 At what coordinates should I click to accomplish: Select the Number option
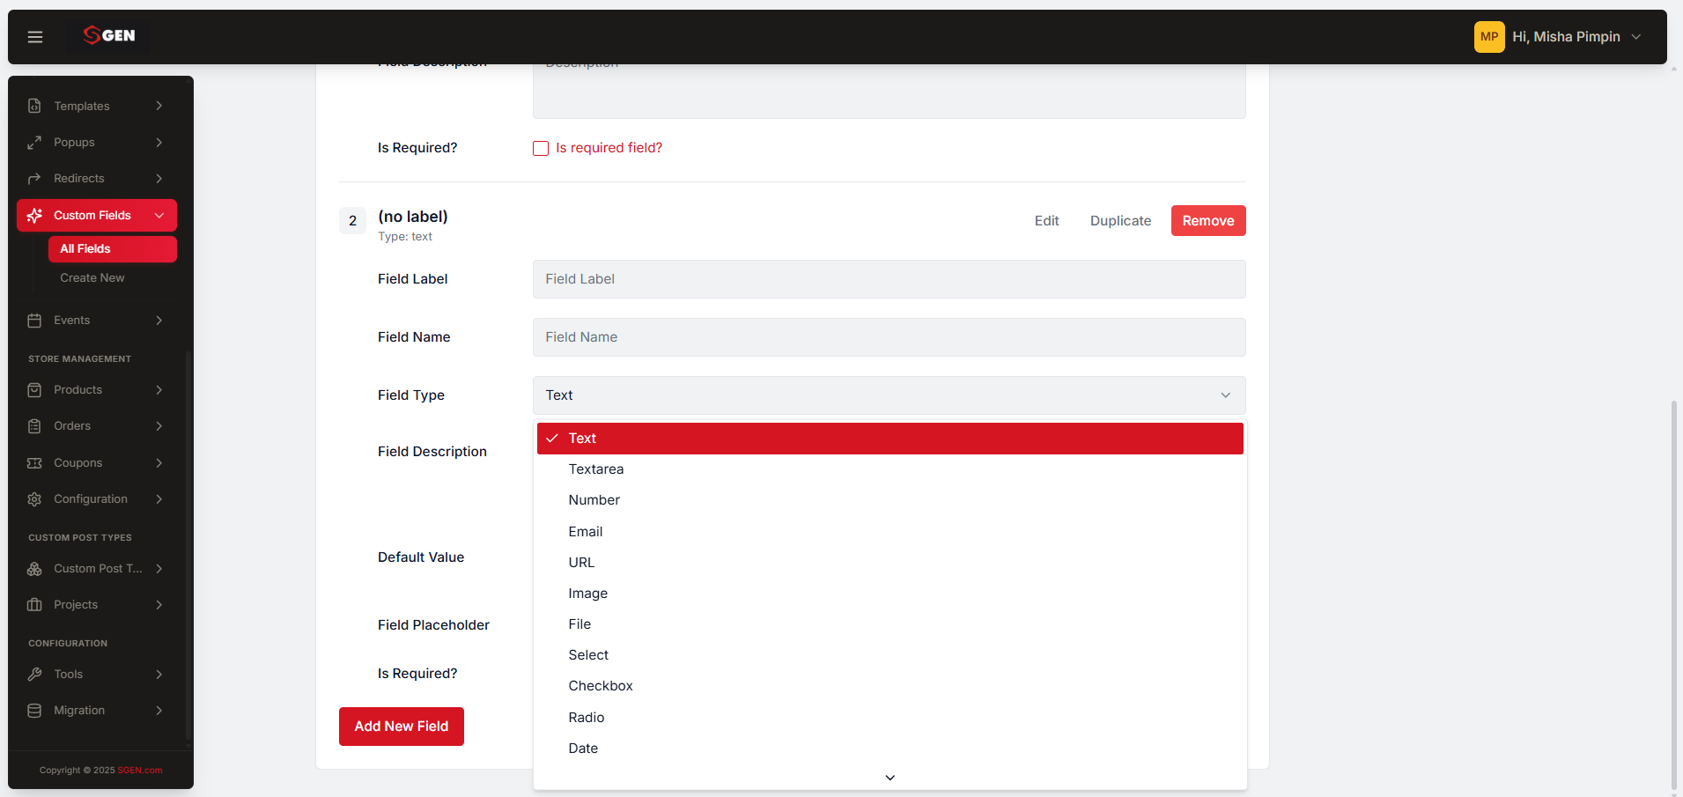point(889,500)
